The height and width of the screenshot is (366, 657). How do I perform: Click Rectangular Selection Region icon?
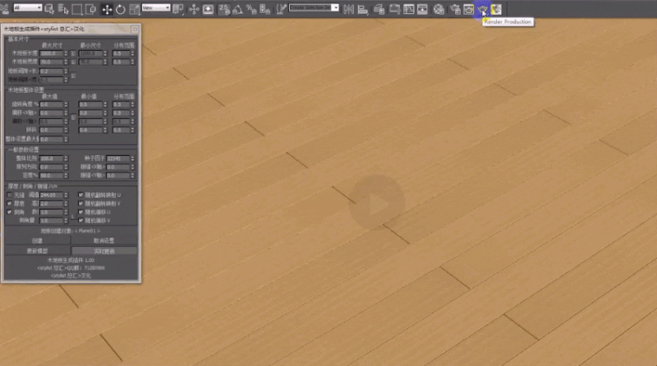click(77, 9)
